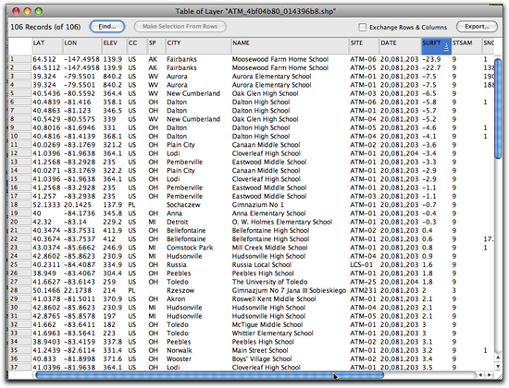Click the Find... button
The width and height of the screenshot is (509, 388).
[x=106, y=27]
